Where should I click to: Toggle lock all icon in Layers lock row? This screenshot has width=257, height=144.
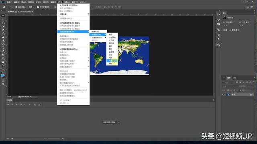(241, 90)
